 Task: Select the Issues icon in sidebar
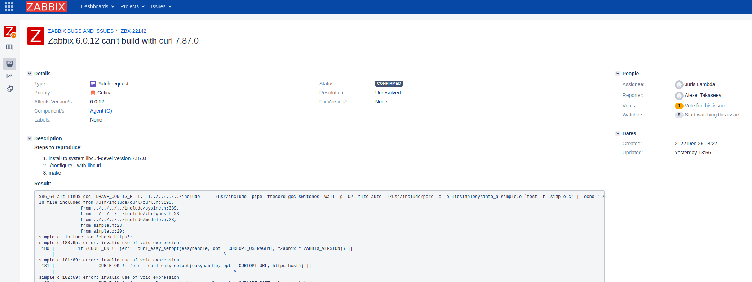(x=10, y=64)
